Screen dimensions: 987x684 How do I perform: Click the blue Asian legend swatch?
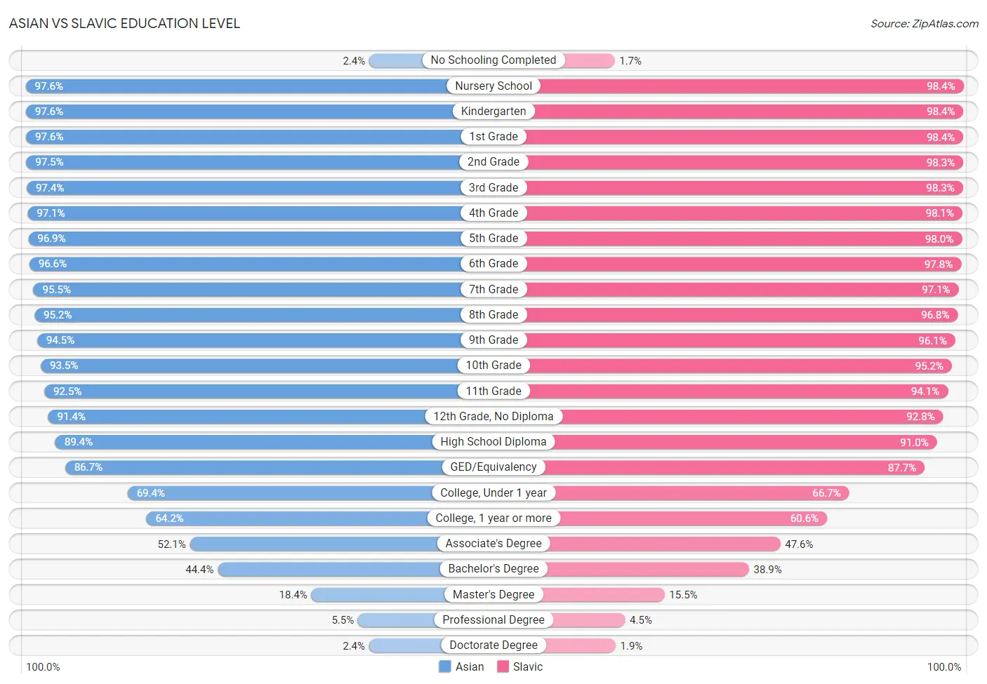click(x=444, y=666)
